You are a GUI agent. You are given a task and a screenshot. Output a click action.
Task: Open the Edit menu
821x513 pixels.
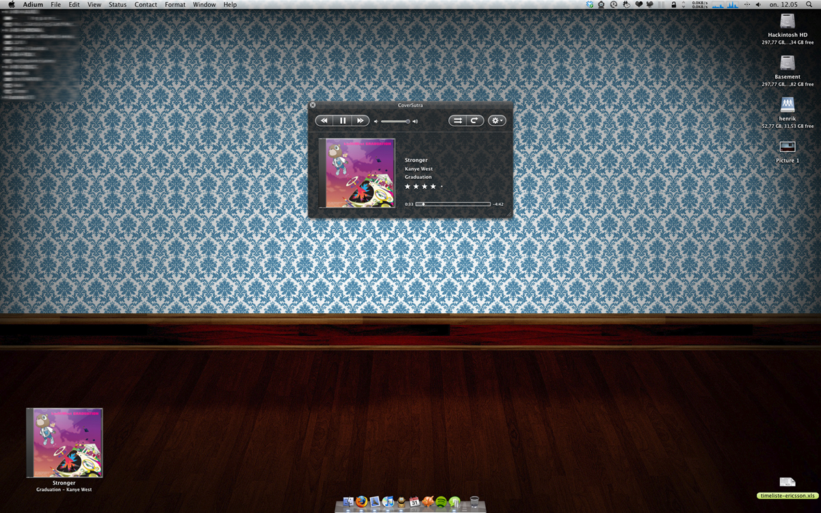pos(74,5)
